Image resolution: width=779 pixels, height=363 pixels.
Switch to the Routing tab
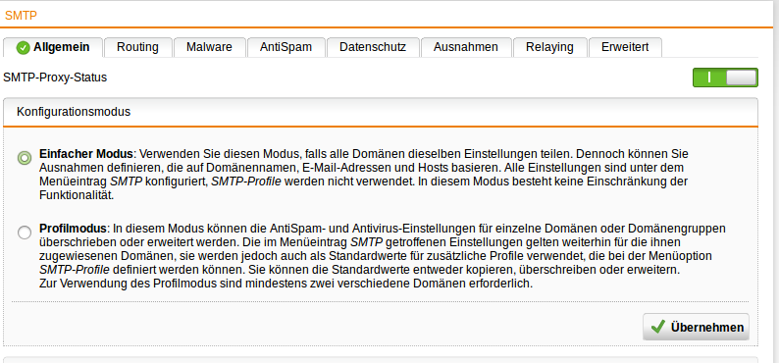click(x=137, y=47)
